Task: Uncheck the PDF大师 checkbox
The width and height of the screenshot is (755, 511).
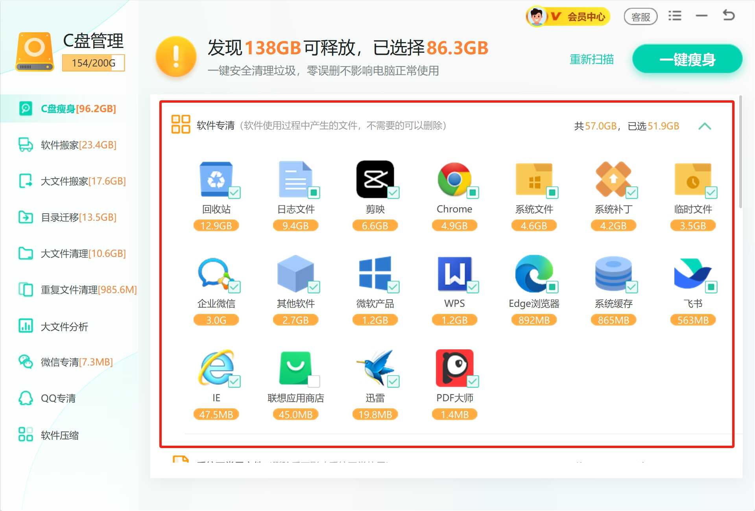Action: pyautogui.click(x=473, y=381)
